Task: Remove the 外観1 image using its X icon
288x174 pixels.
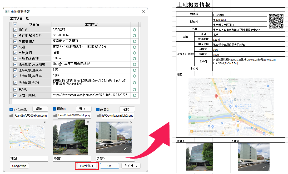Action: [x=88, y=122]
